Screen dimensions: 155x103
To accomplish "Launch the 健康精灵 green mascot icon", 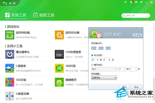I will coord(59,82).
